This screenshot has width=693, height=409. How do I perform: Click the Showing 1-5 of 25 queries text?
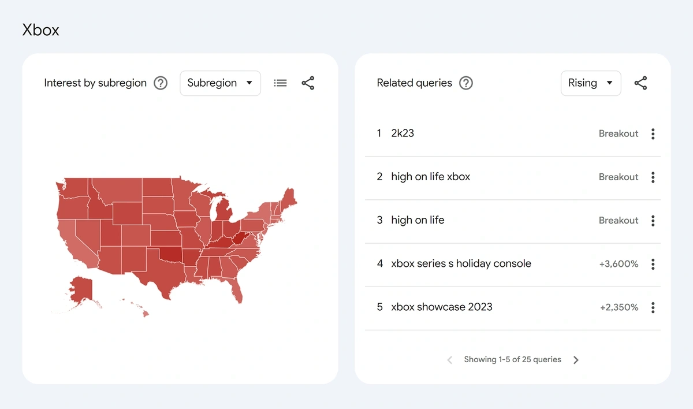click(x=513, y=359)
